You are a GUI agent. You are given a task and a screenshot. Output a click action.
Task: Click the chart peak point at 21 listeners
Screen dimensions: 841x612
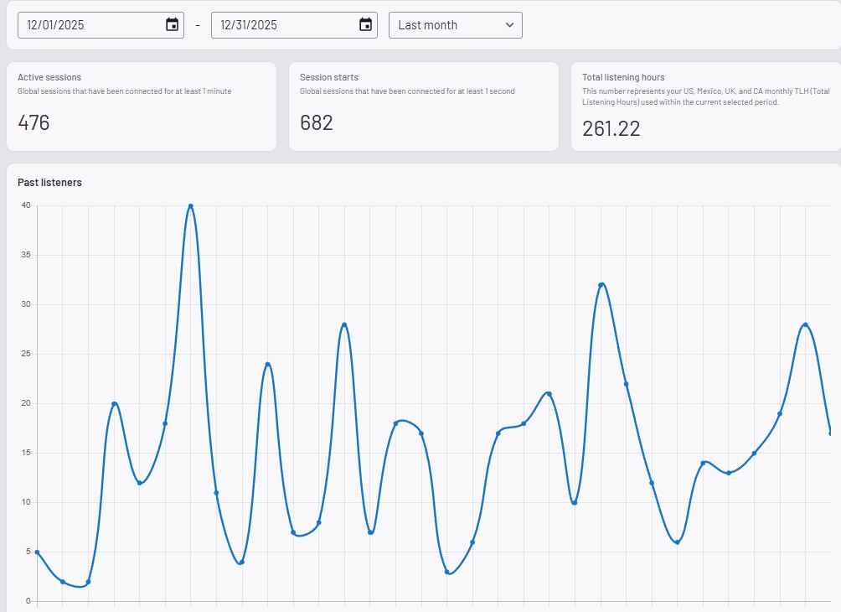pyautogui.click(x=549, y=394)
